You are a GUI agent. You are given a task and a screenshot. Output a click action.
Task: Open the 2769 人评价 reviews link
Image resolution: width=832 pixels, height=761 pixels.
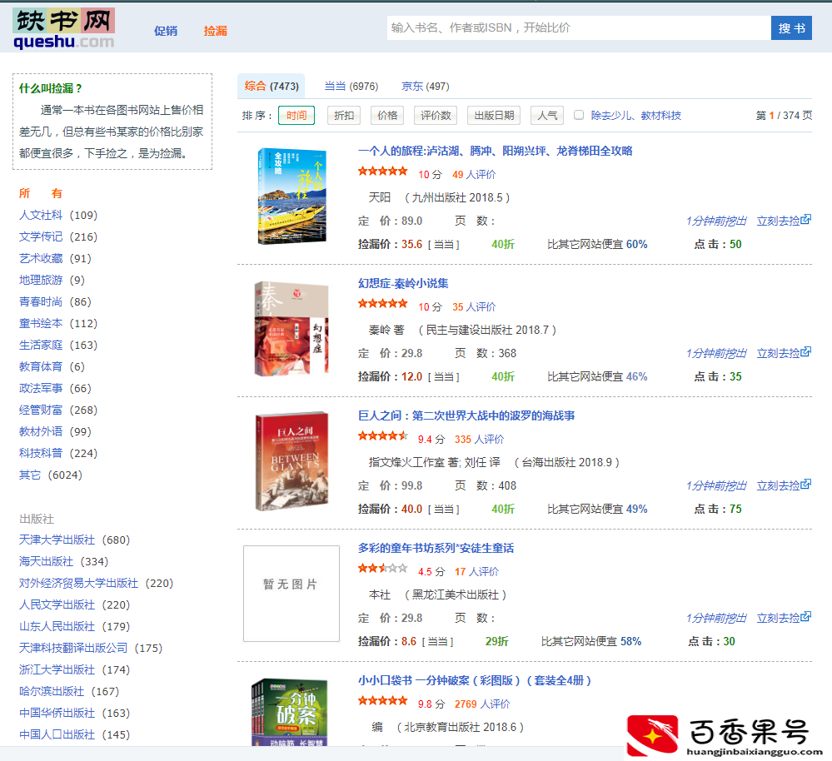coord(482,704)
